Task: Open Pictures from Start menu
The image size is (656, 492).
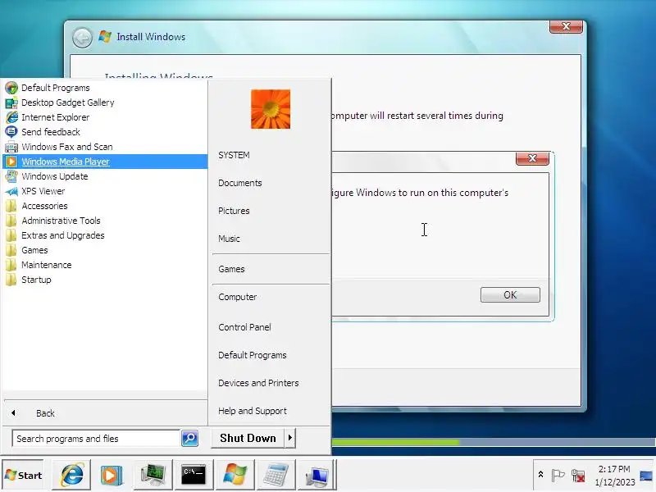Action: coord(234,211)
